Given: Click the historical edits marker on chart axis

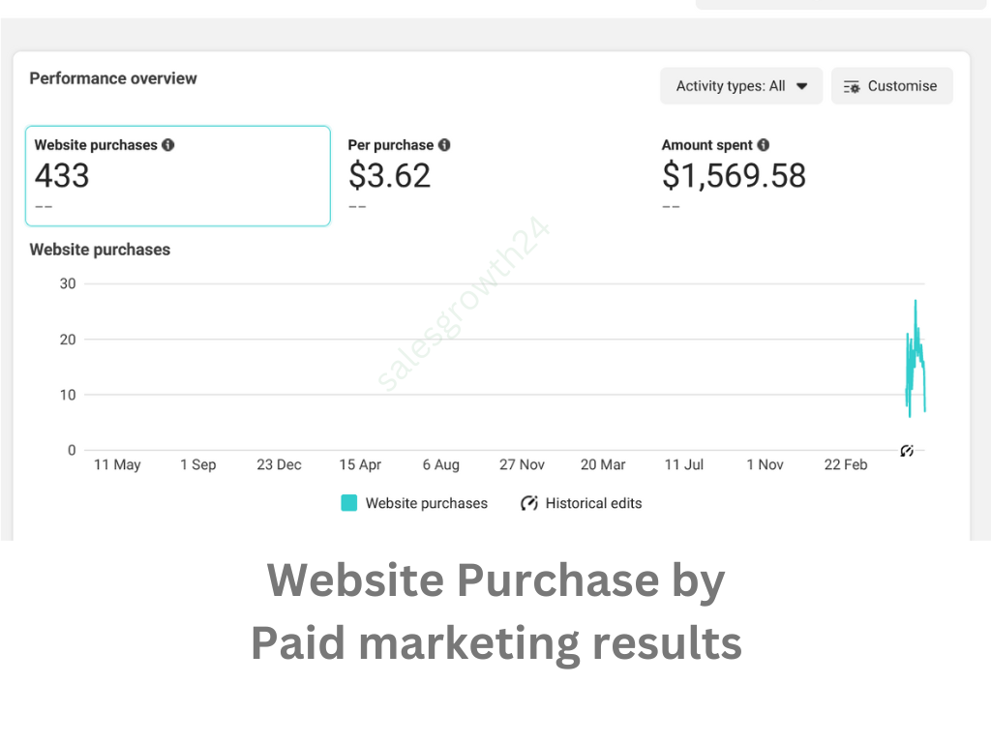Looking at the screenshot, I should coord(906,451).
